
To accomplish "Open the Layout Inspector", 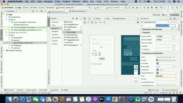I will pyautogui.click(x=170, y=90).
